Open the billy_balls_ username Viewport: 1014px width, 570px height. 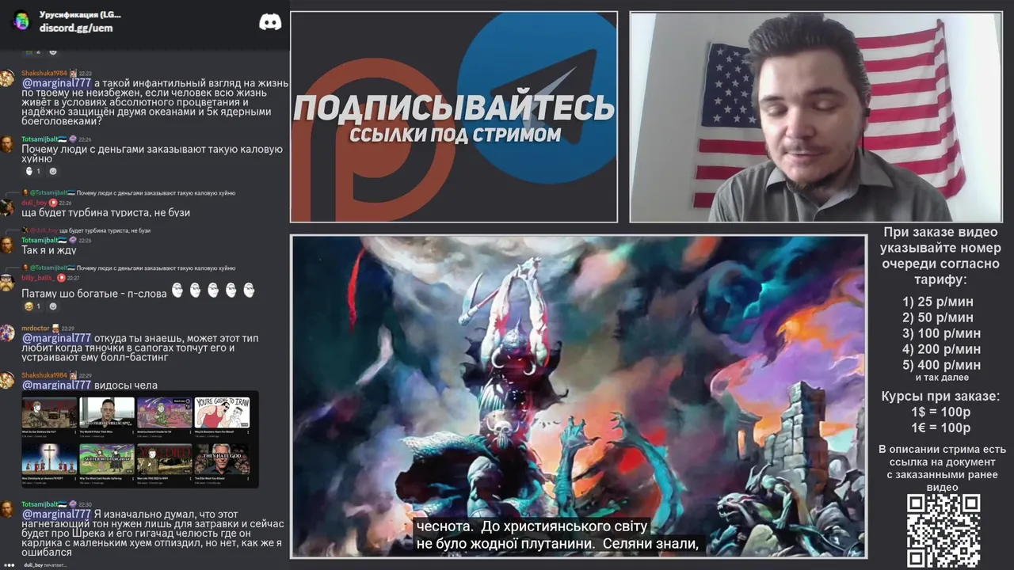[37, 278]
